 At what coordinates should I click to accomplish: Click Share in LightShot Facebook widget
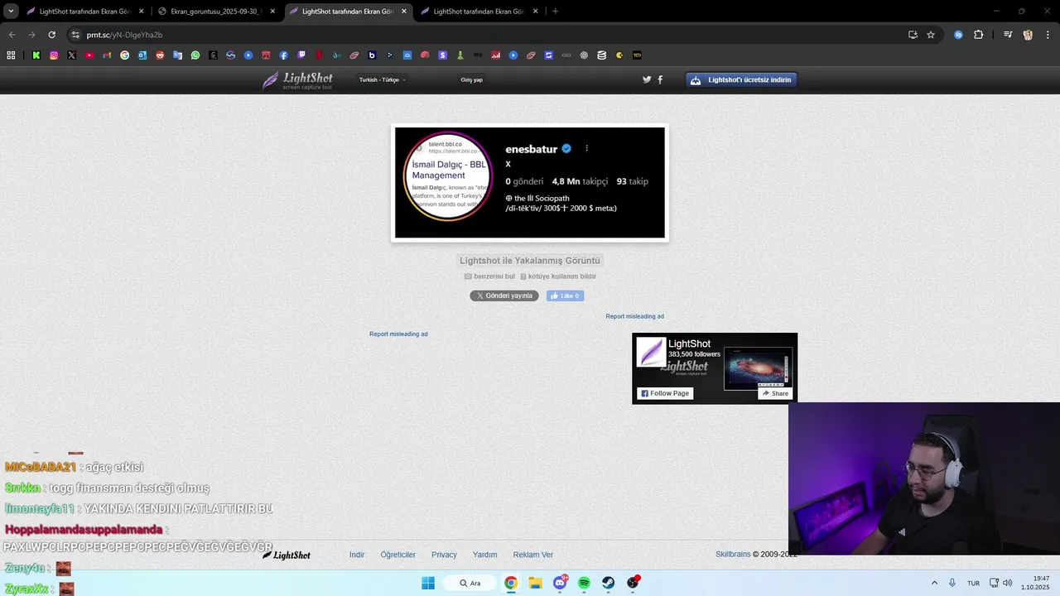tap(775, 393)
